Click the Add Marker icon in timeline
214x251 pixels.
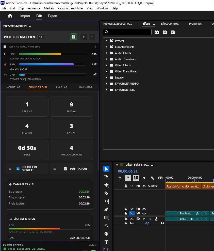tap(144, 178)
